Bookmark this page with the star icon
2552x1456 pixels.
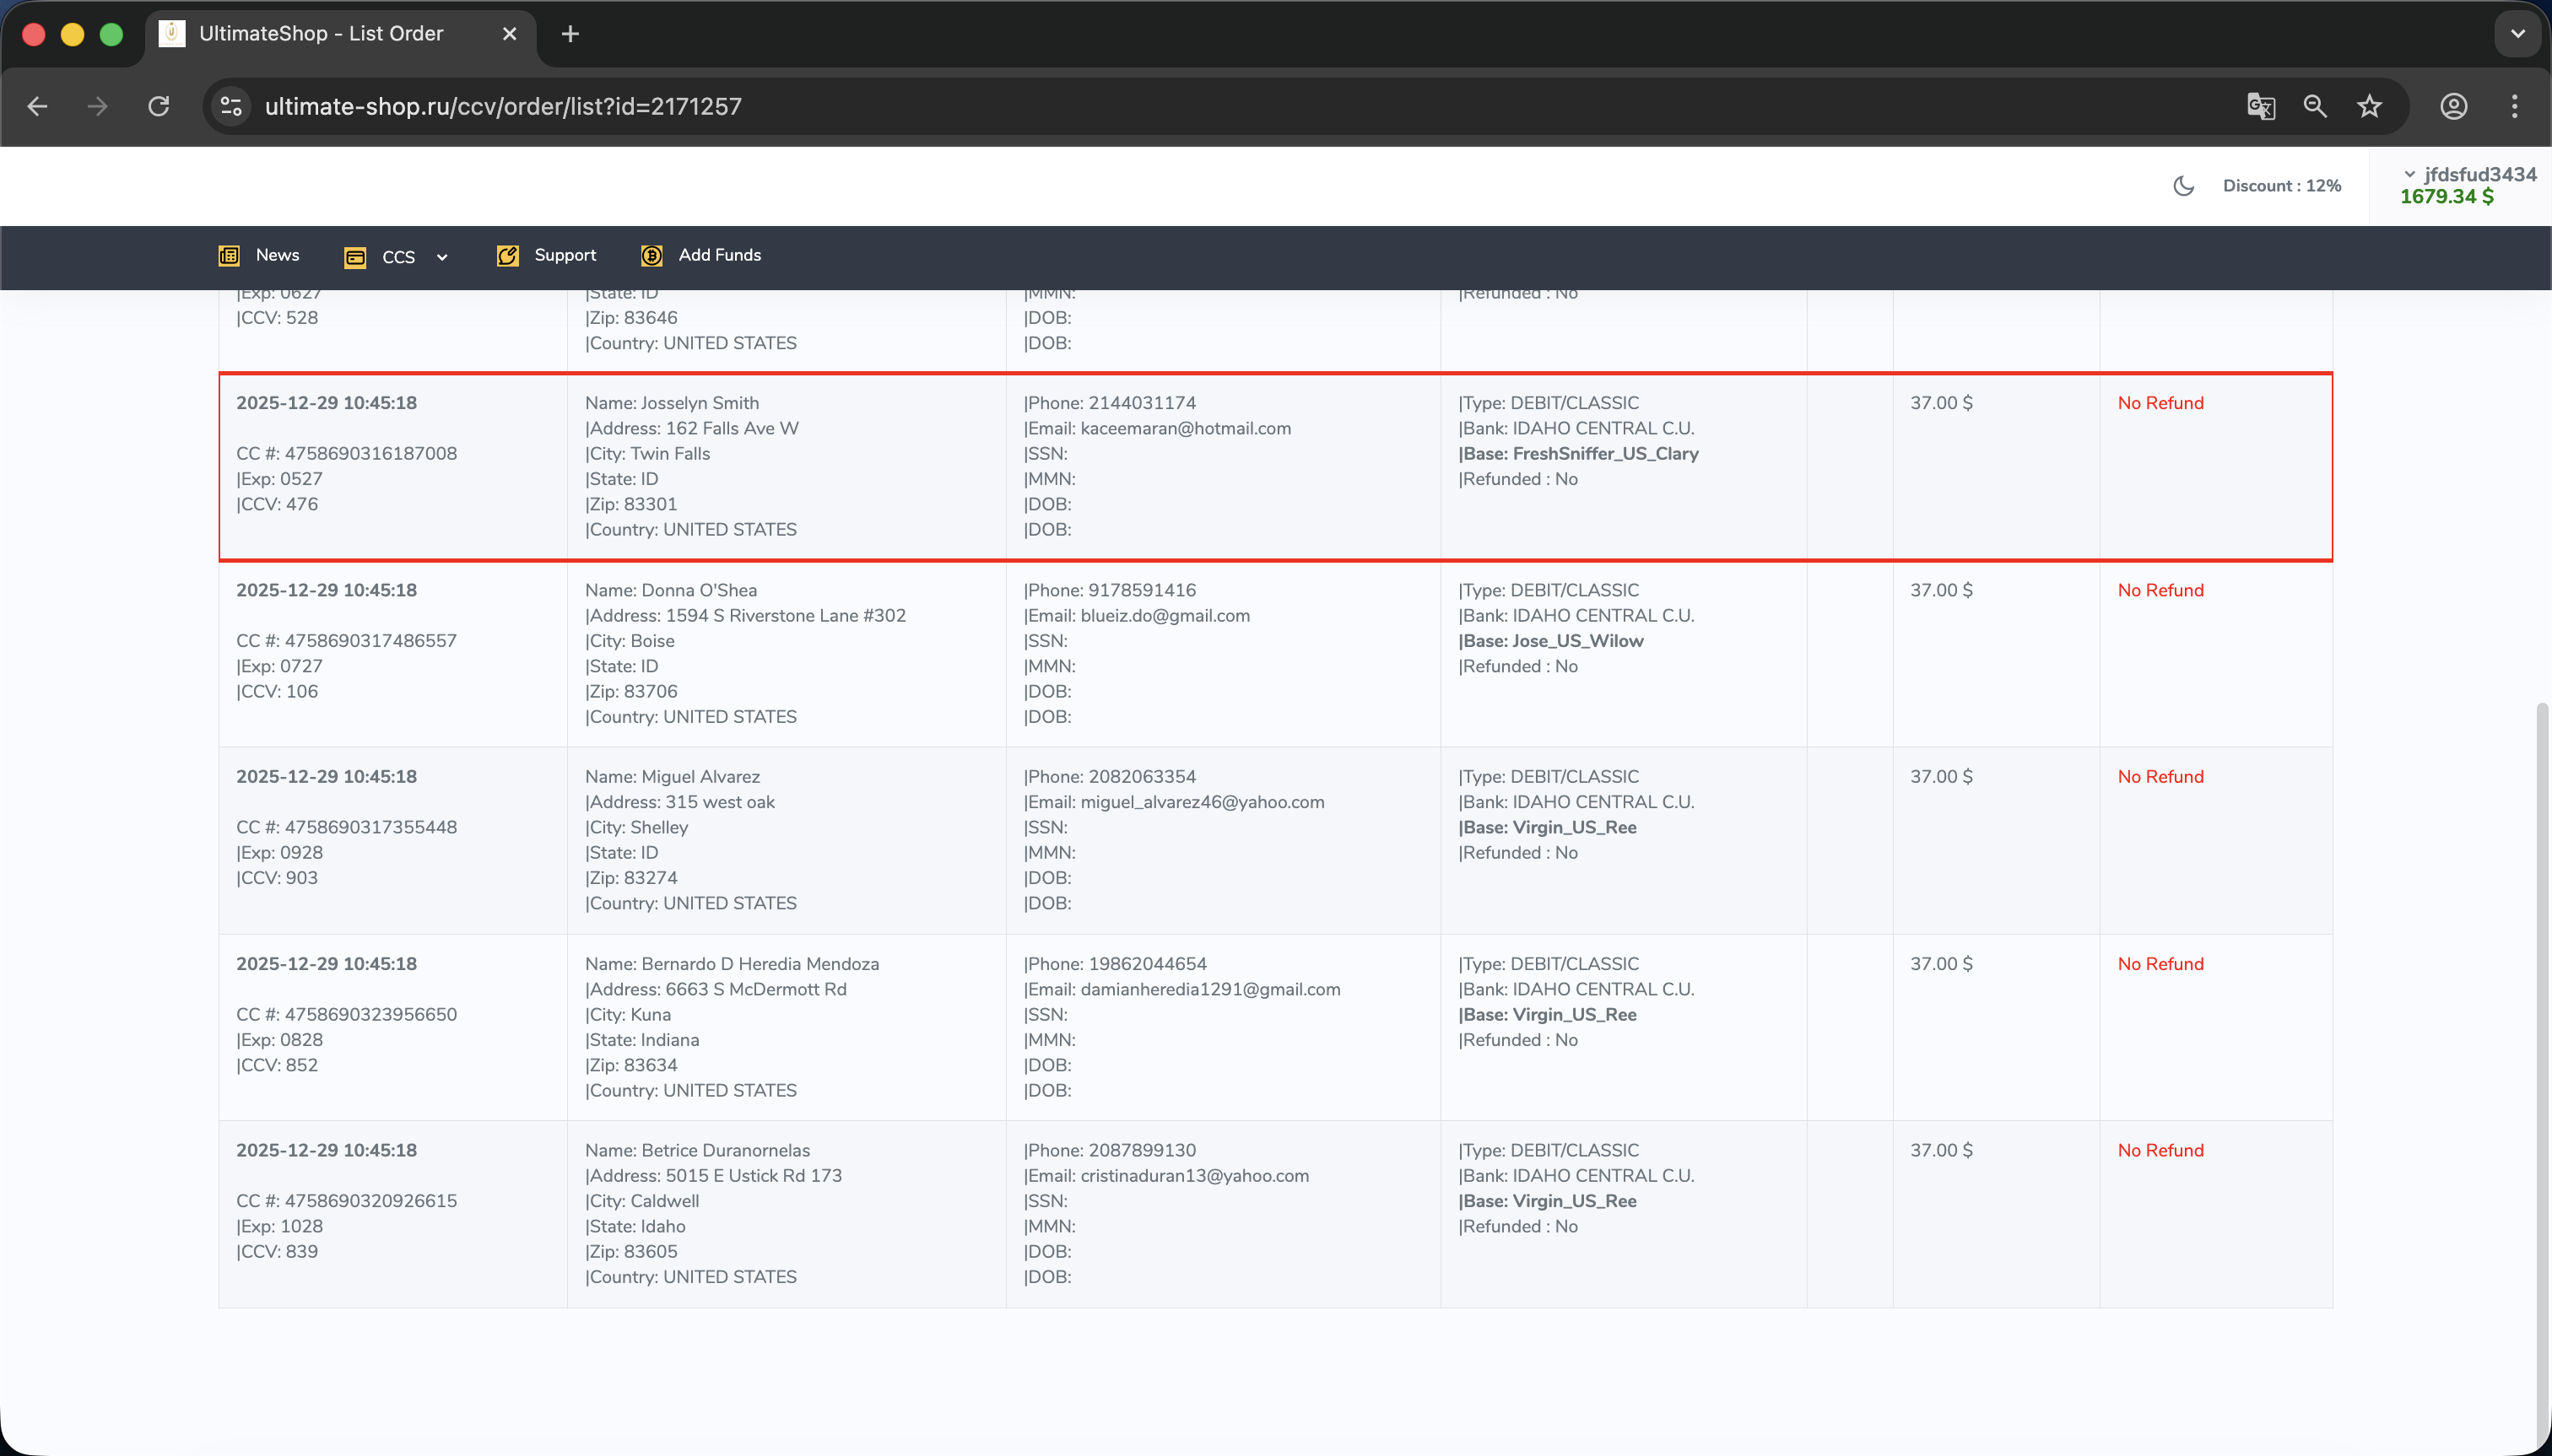[2369, 106]
